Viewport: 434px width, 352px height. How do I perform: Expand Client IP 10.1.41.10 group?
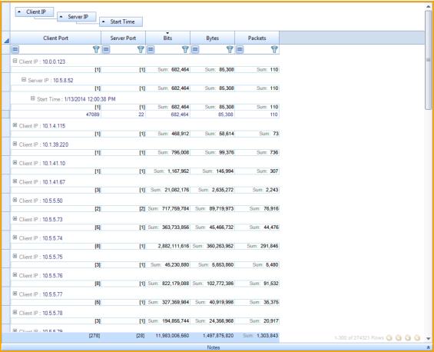(15, 163)
